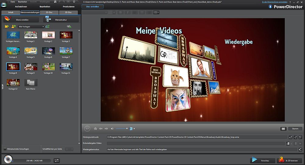Switch to the Produzieren module
Screen dimensions: 305x165
69,7
